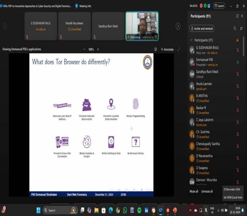The image size is (247, 216).
Task: Click G SUDHAKAR RAJU avatar GP
Action: [x=192, y=50]
